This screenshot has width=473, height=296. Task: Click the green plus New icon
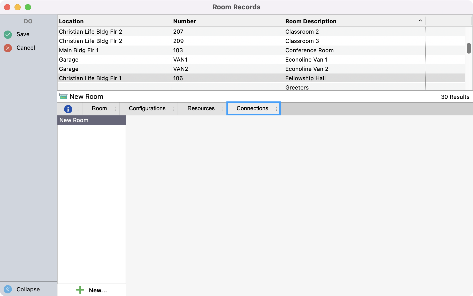[80, 290]
